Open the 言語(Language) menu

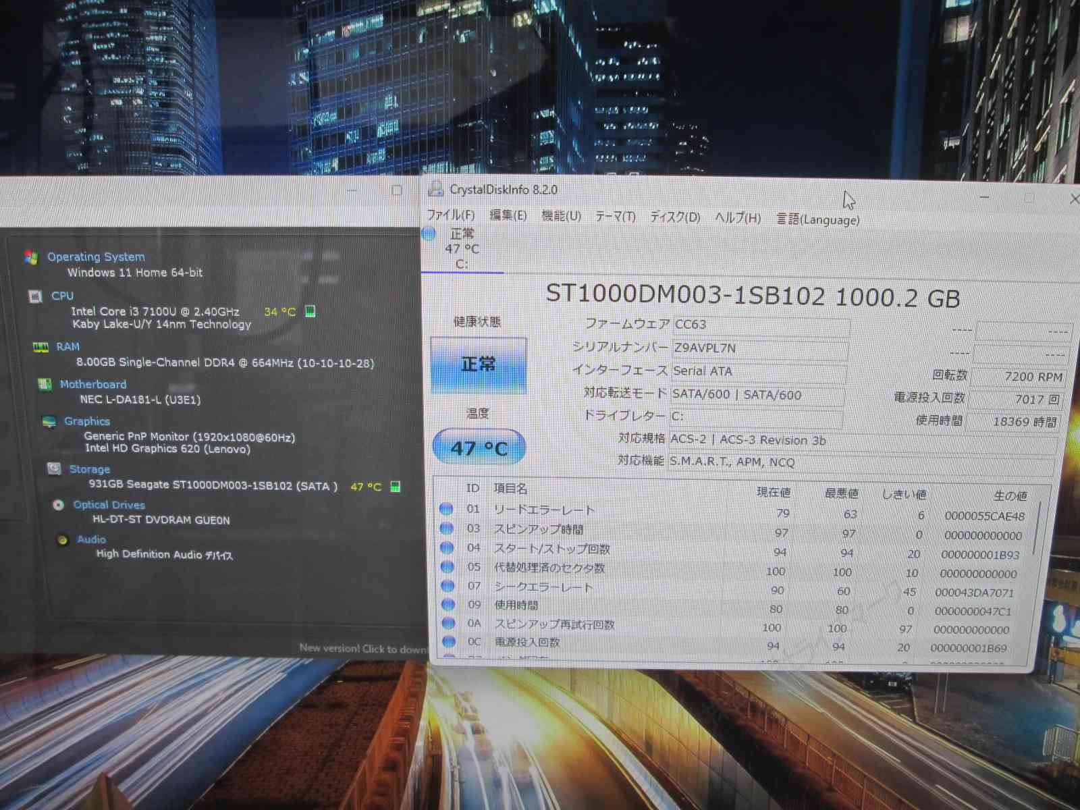(818, 219)
